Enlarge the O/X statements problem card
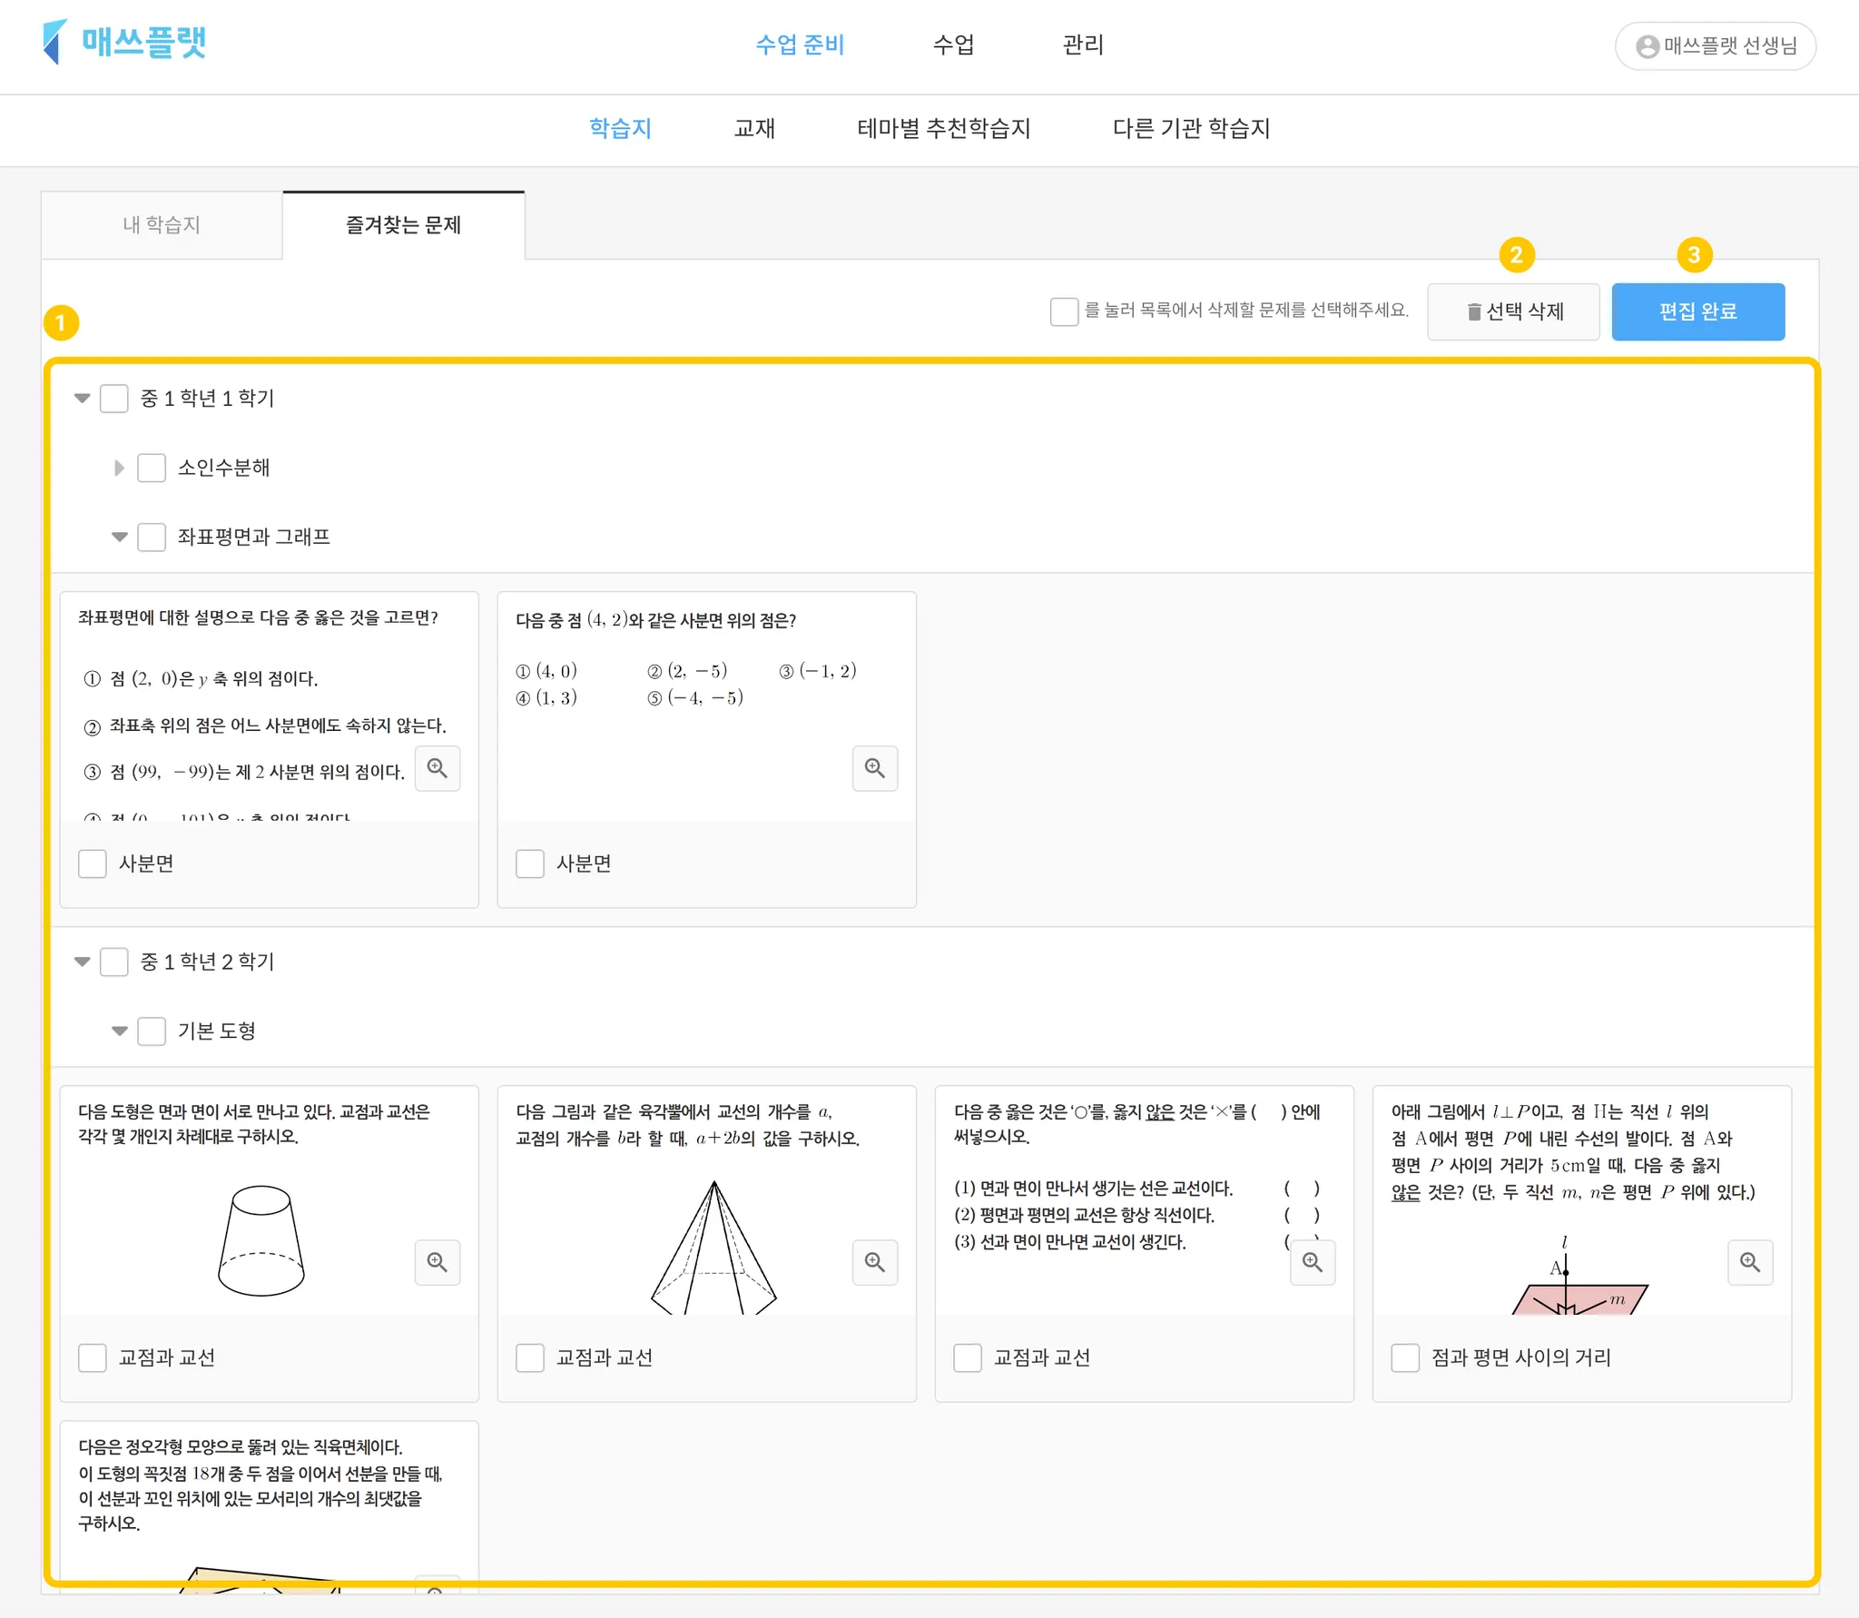This screenshot has width=1859, height=1618. pyautogui.click(x=1312, y=1262)
